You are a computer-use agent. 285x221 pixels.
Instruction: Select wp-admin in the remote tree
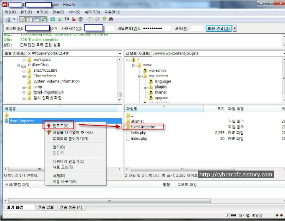157,70
